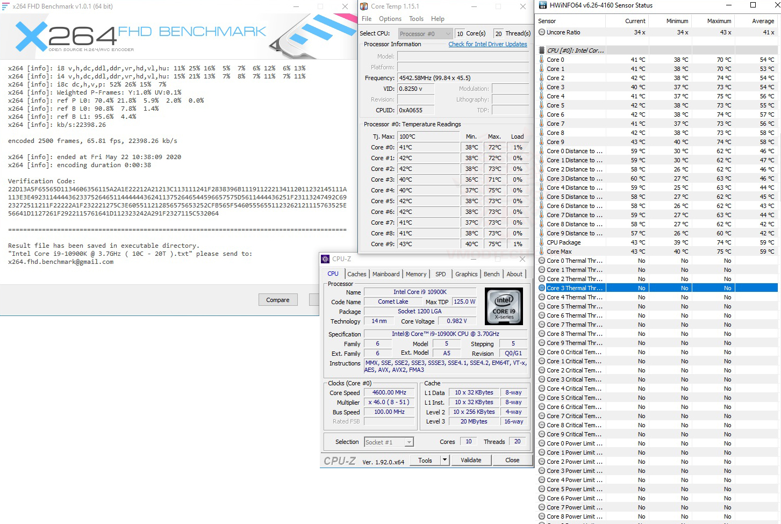Select the 'CPU [#0]: Intel Cor…' sensor group row
This screenshot has width=781, height=524.
tap(657, 51)
